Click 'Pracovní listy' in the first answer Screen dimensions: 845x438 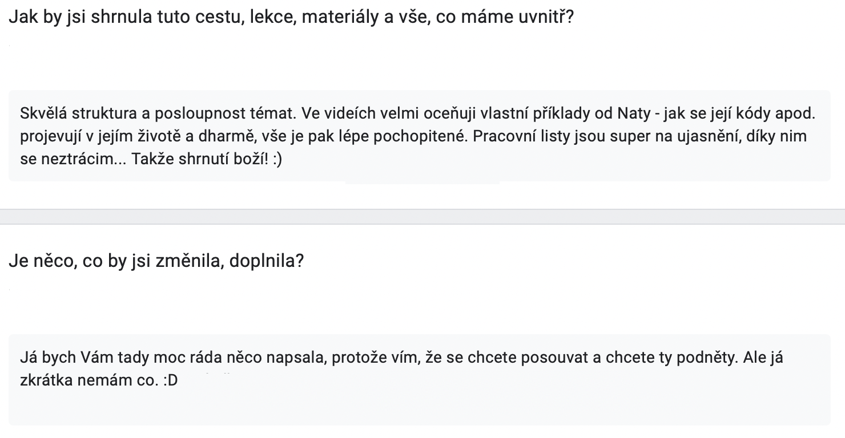point(526,137)
